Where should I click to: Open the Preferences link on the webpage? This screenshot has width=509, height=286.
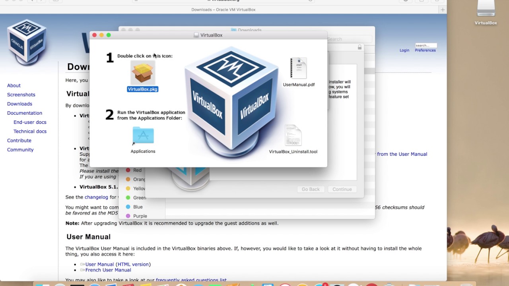click(x=425, y=50)
